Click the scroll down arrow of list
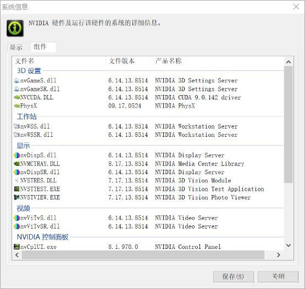 click(289, 245)
